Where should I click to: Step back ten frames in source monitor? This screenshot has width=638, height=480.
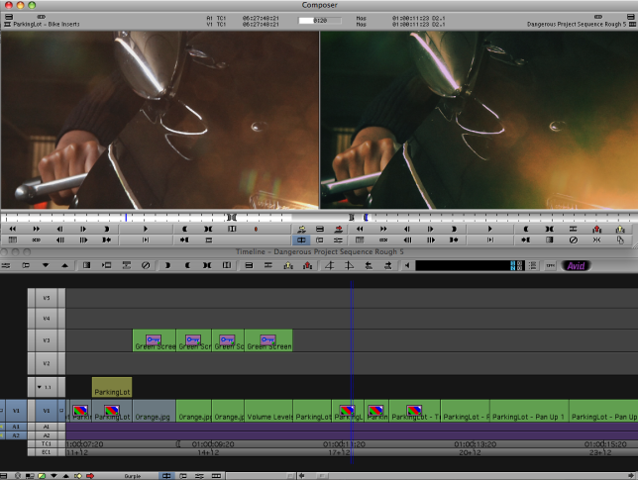[59, 240]
